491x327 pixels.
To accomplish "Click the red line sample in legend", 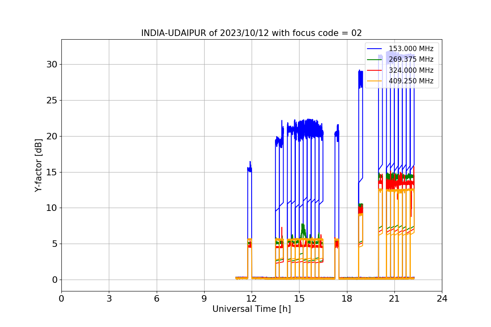I will [374, 70].
